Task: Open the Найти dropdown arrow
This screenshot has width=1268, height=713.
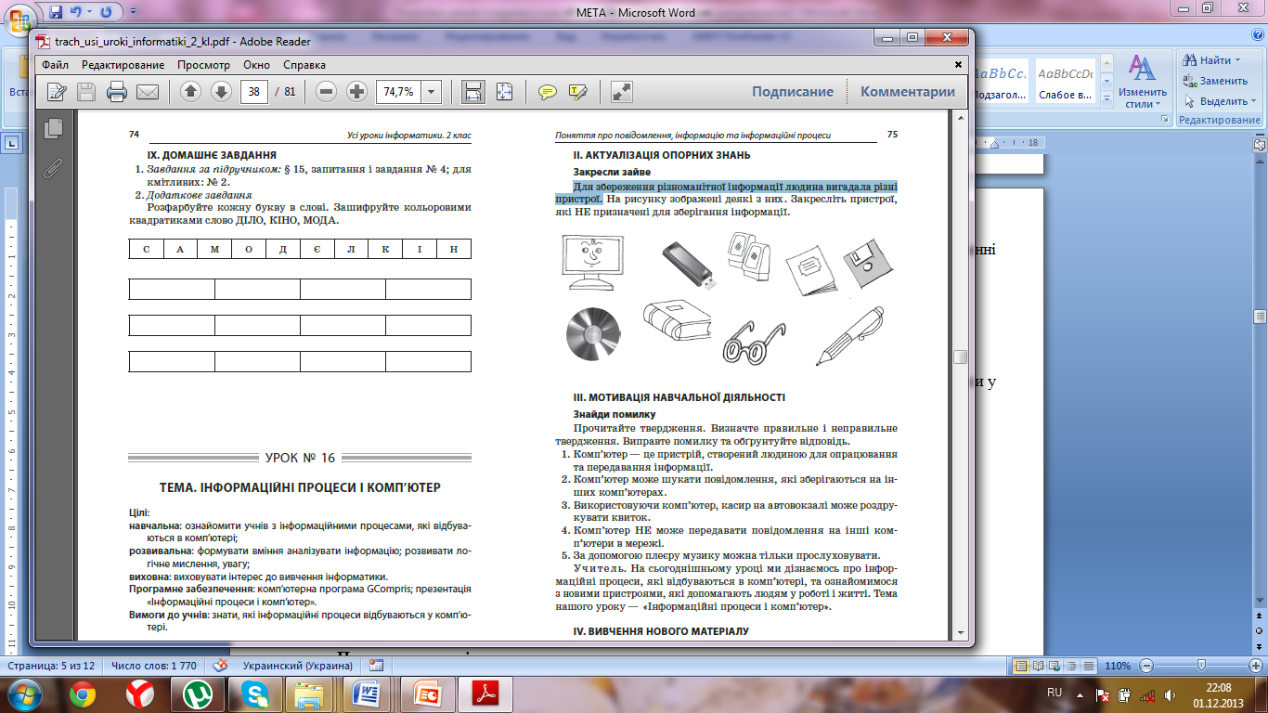Action: [x=1238, y=59]
